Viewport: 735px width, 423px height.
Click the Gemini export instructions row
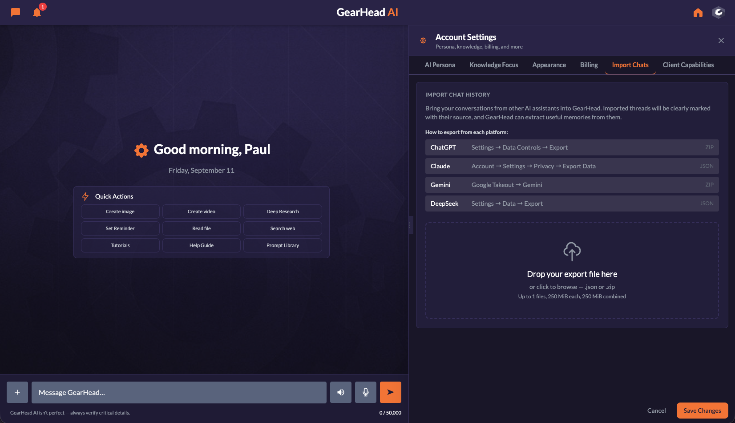tap(572, 185)
